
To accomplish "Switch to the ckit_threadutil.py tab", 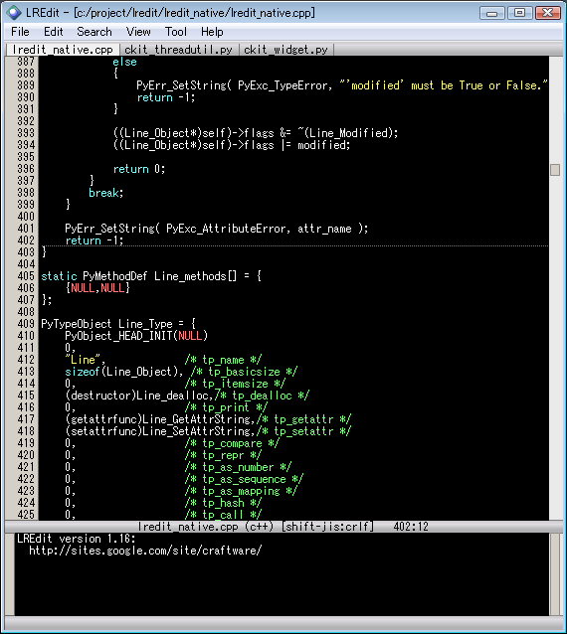I will click(x=178, y=50).
